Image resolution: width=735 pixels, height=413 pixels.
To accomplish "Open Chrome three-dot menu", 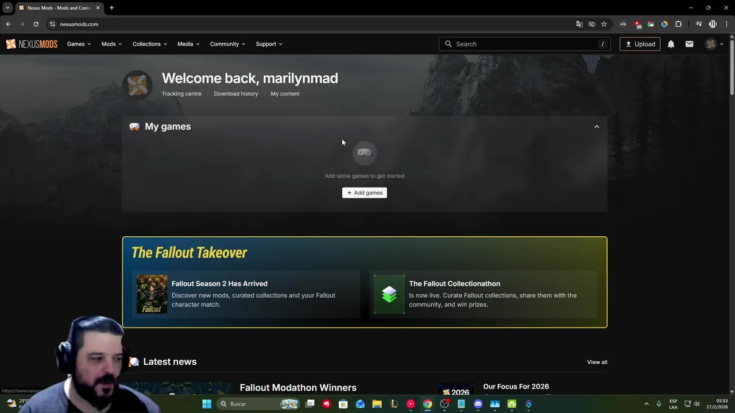I will click(x=727, y=24).
